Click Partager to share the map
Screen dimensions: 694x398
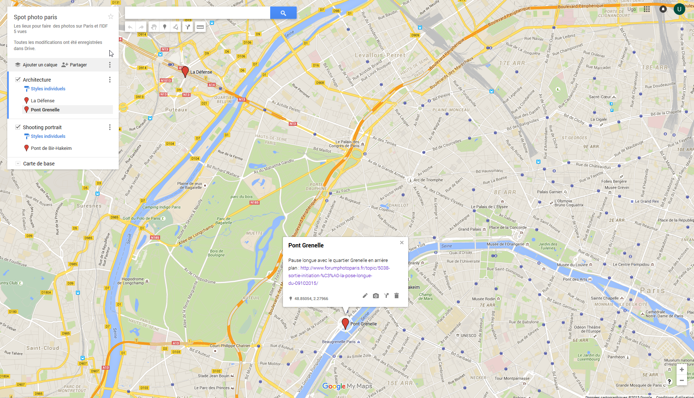click(74, 65)
